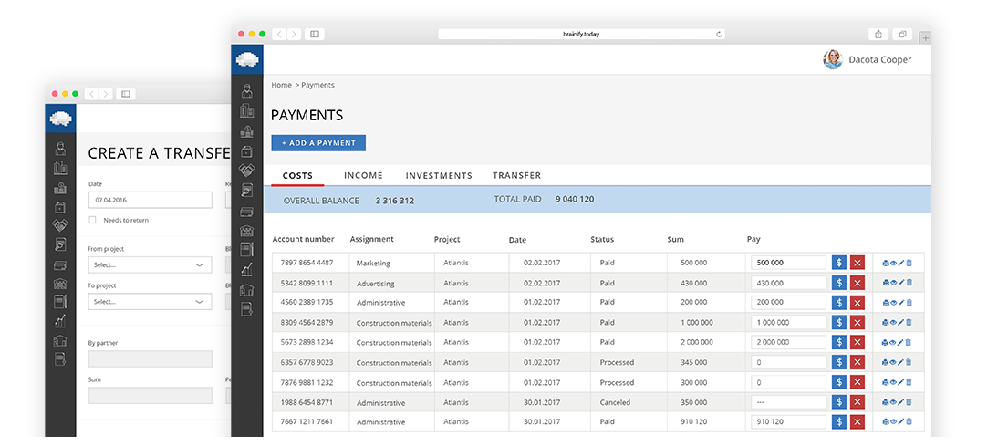
Task: Switch to the Investments tab
Action: coord(439,175)
